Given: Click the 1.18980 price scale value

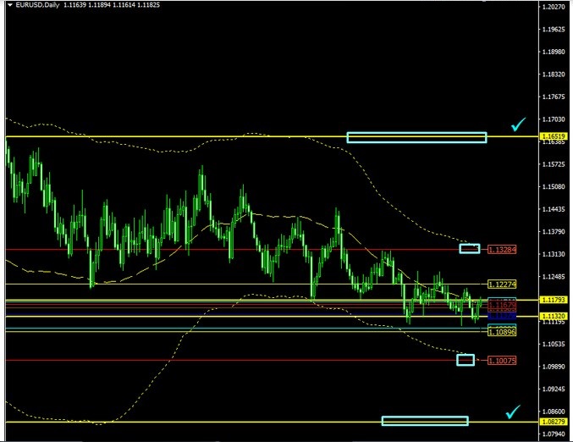Looking at the screenshot, I should 554,52.
